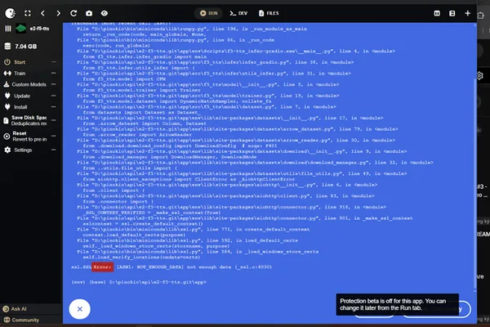Viewport: 490px width, 327px height.
Task: Click the Save Disk Space file icon
Action: [x=6, y=120]
